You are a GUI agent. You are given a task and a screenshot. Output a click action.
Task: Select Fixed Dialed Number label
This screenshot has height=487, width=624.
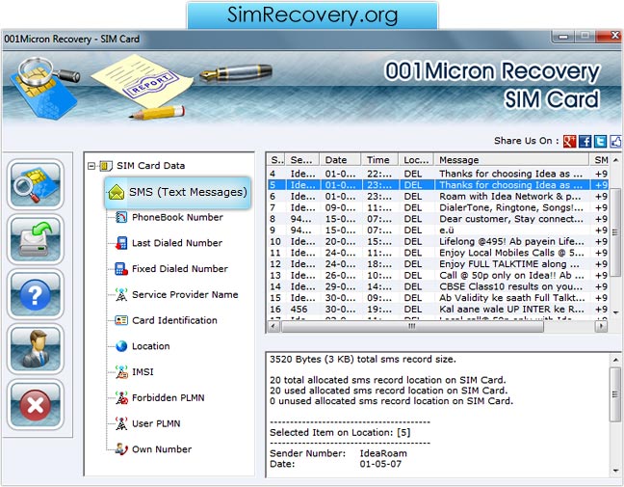click(x=180, y=269)
